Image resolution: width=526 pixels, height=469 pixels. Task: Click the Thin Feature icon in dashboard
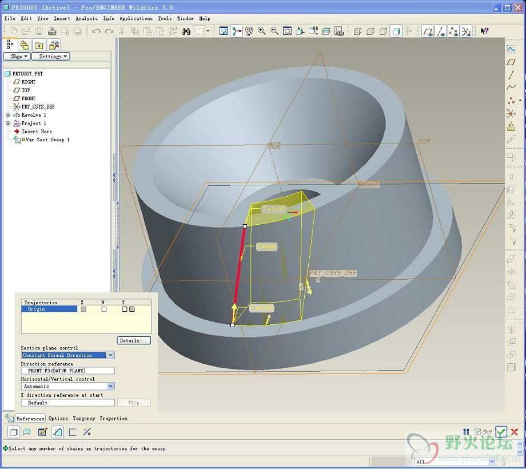73,432
